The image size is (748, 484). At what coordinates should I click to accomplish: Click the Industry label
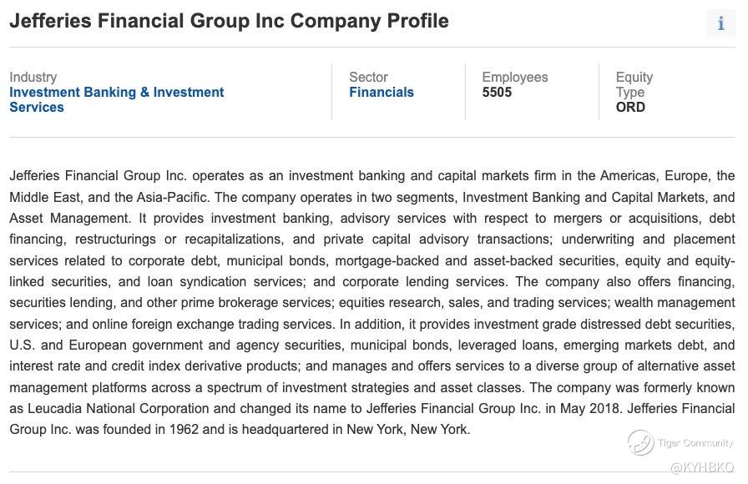click(x=33, y=77)
